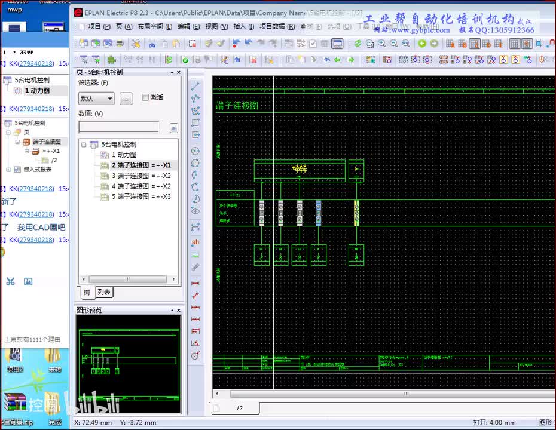
Task: Switch to the 列表 tab
Action: coord(104,292)
